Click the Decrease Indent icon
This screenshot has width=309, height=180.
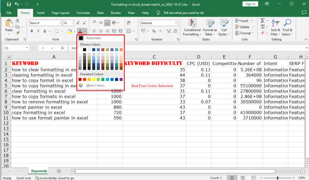coord(114,31)
